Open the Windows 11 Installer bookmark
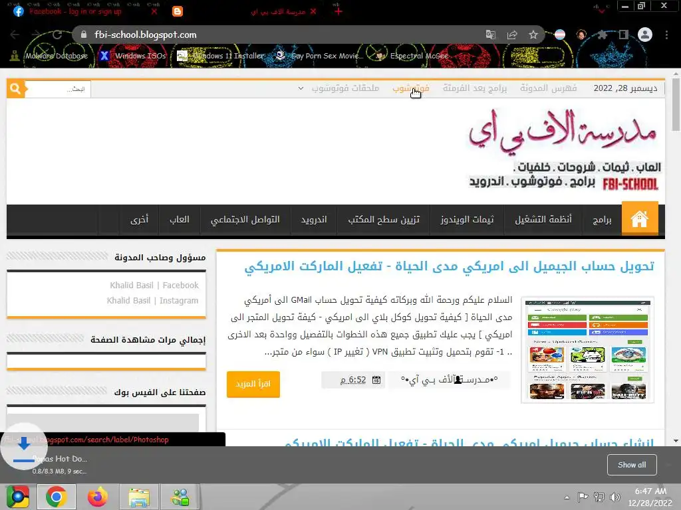This screenshot has width=681, height=510. (221, 56)
